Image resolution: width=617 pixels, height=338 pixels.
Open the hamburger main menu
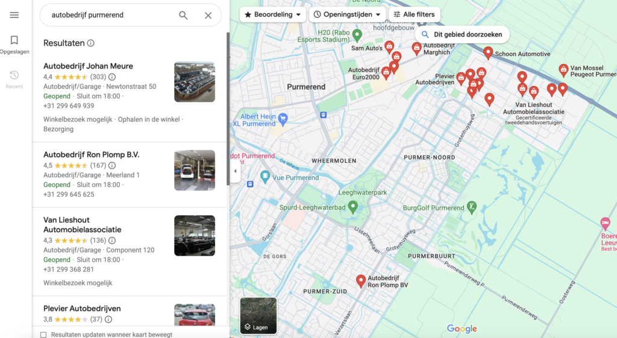click(x=14, y=15)
